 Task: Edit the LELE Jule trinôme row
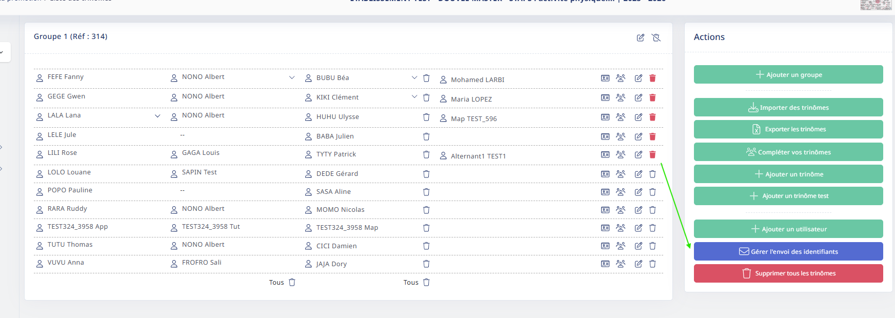tap(638, 136)
